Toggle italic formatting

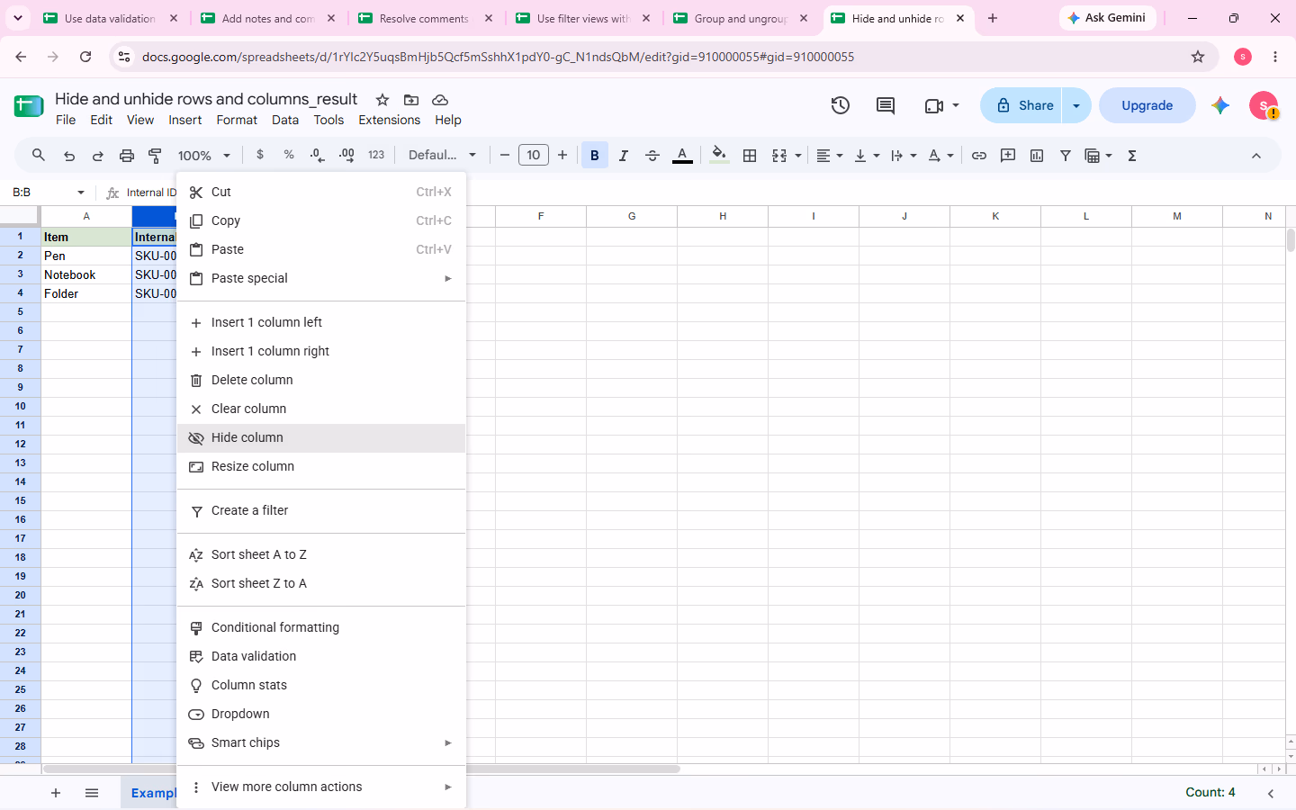624,156
